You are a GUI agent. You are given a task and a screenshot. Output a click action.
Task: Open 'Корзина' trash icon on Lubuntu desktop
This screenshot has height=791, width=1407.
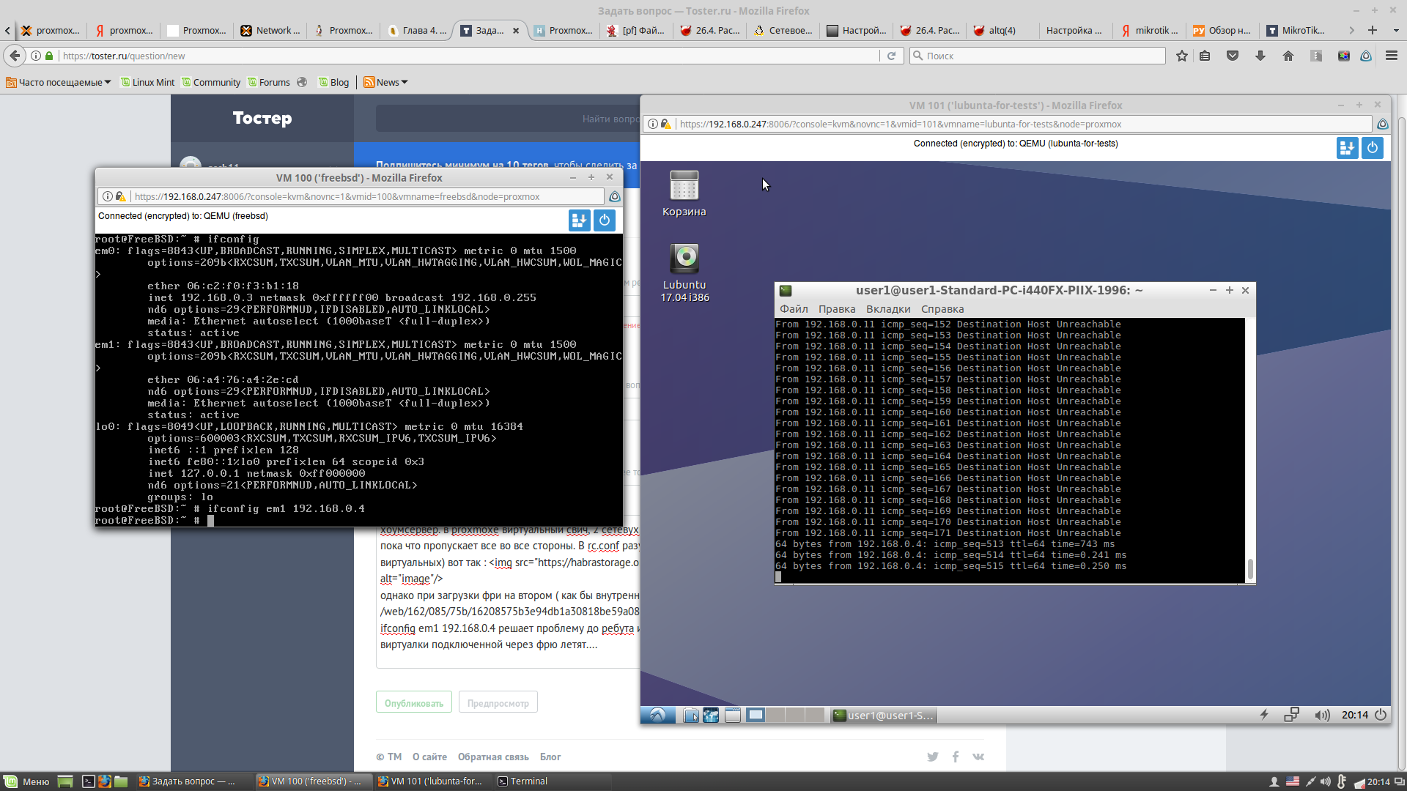point(684,193)
